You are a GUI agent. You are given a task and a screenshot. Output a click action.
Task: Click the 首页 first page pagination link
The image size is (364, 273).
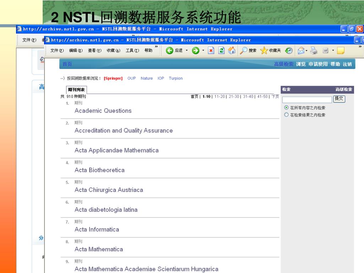[194, 96]
